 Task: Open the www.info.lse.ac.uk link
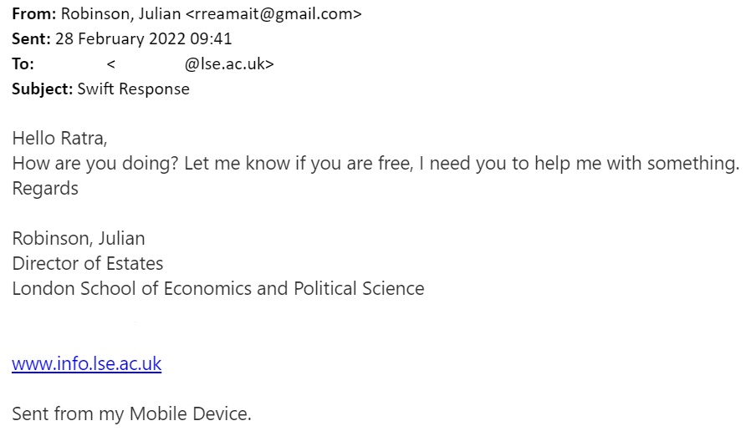tap(86, 364)
